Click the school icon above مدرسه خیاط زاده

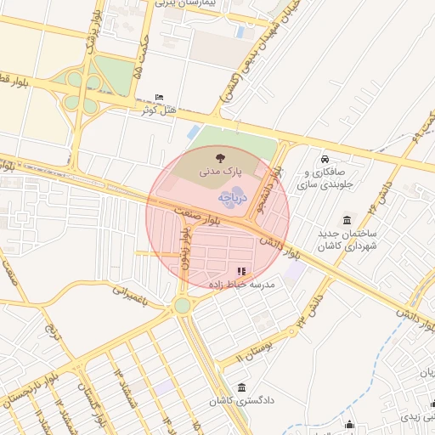241,272
